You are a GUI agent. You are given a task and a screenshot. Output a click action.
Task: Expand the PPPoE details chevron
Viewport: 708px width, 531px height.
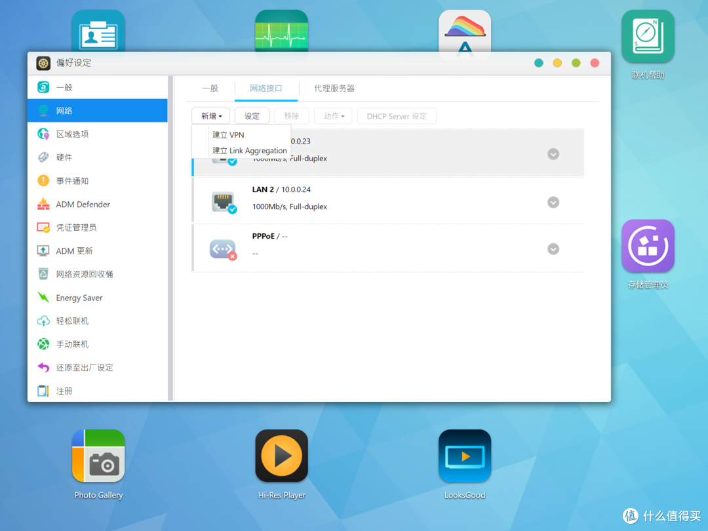[553, 249]
